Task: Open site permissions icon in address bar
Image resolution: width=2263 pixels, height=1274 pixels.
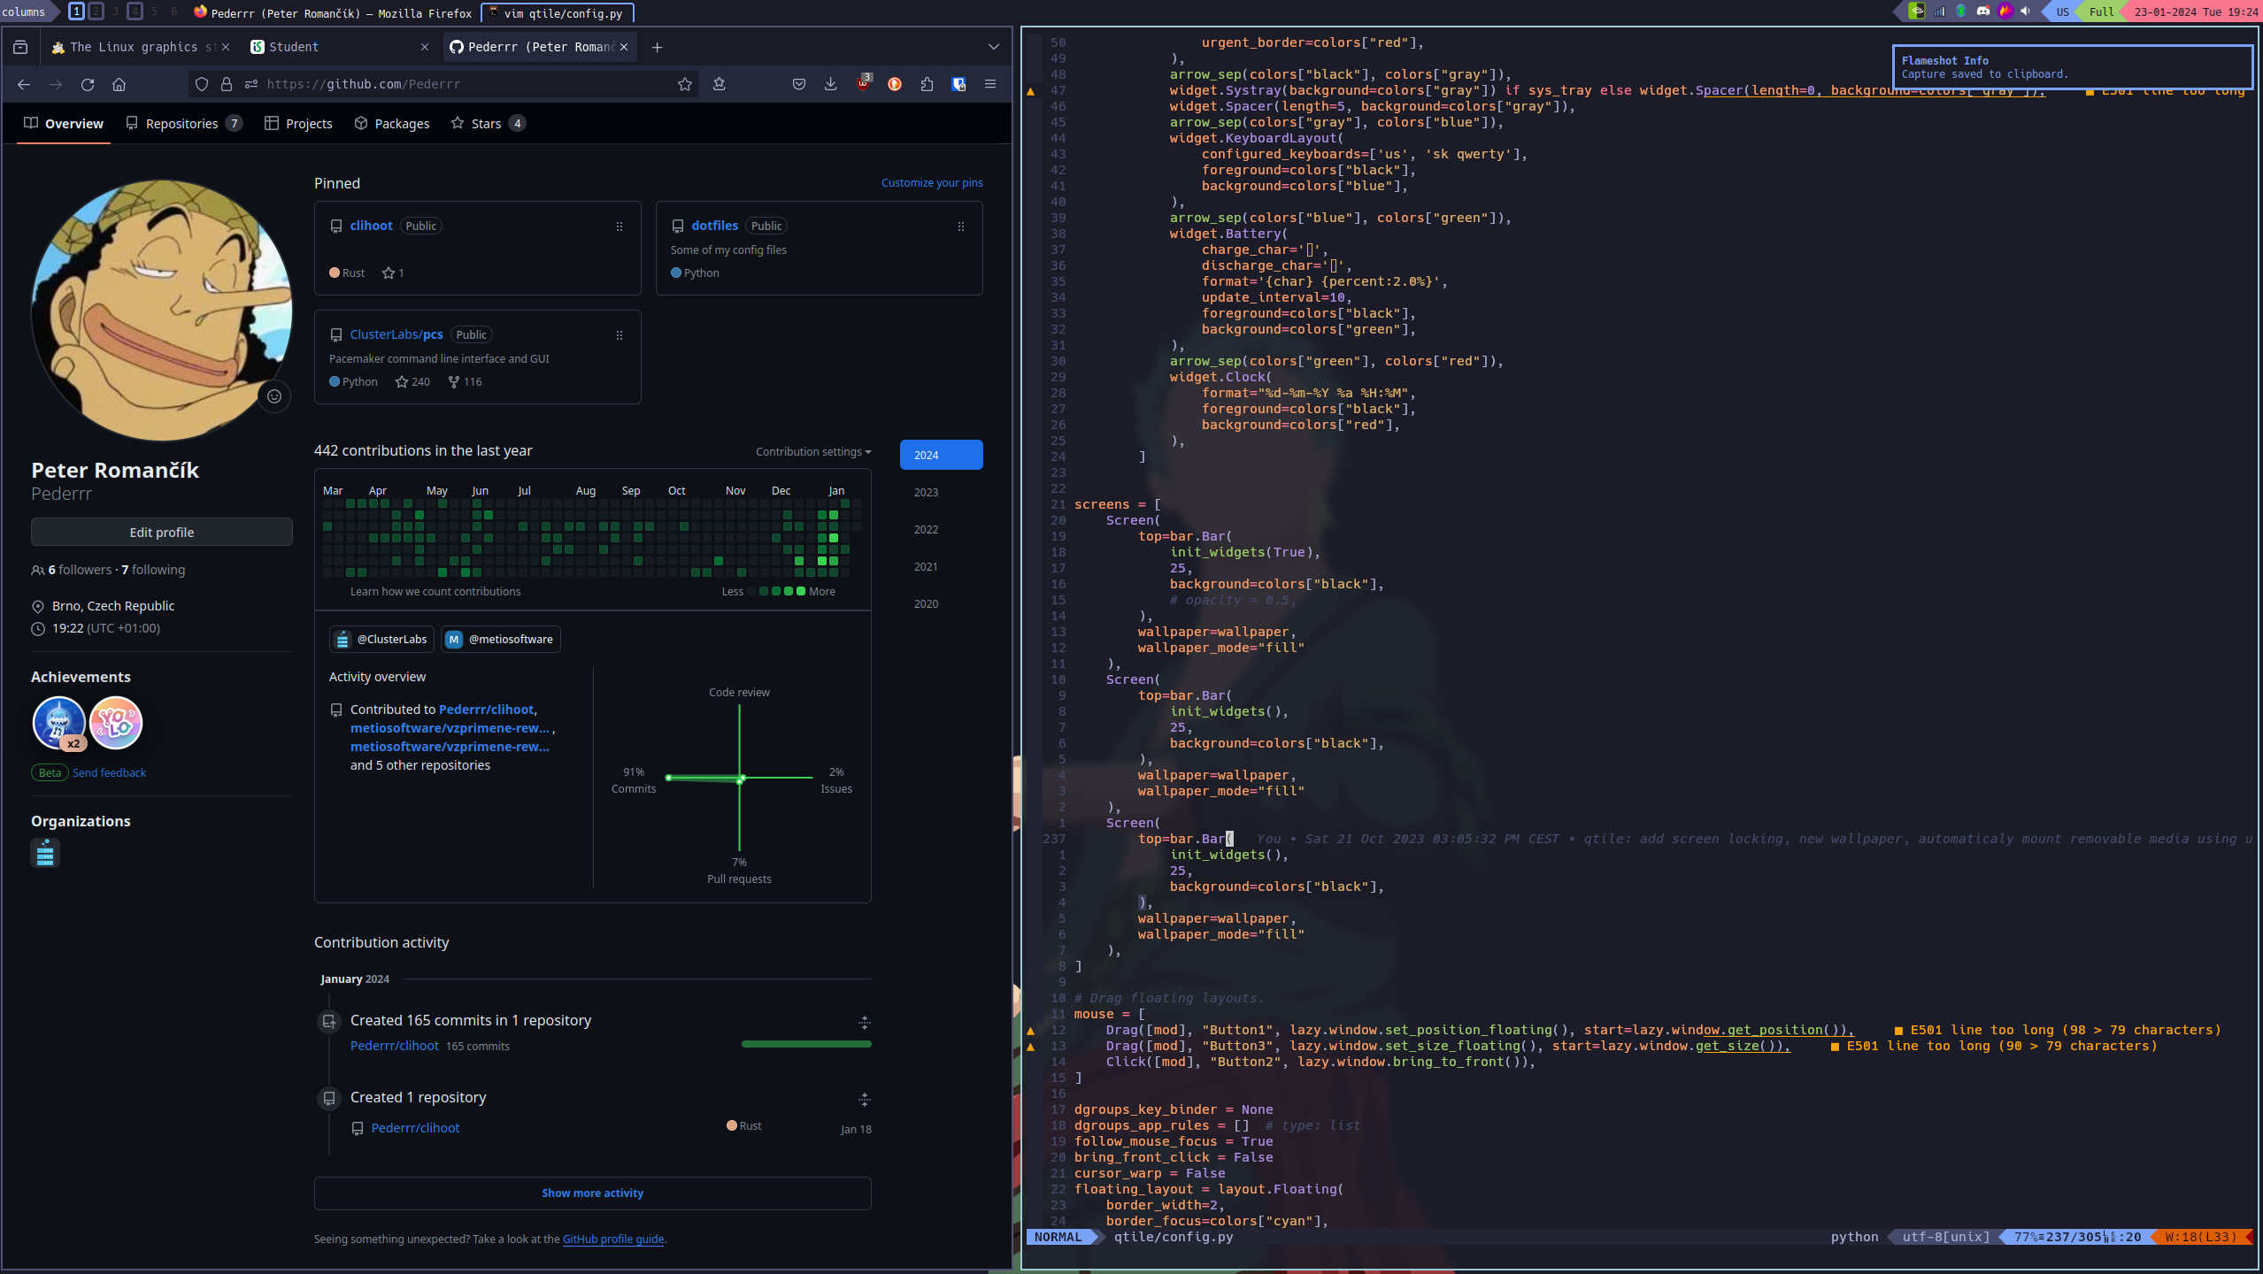Action: tap(251, 84)
